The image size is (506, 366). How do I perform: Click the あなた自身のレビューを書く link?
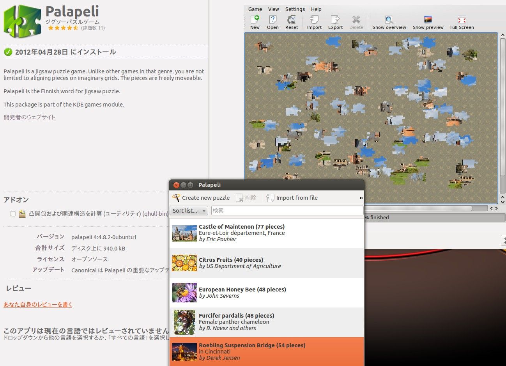38,304
